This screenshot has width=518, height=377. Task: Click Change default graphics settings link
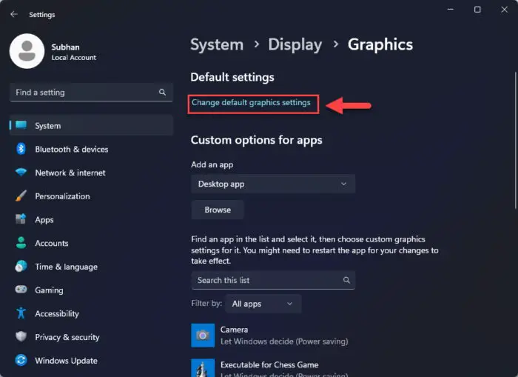click(252, 103)
